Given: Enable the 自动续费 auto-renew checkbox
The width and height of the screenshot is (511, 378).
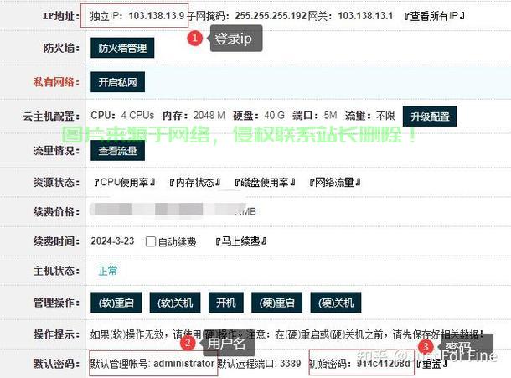Looking at the screenshot, I should (151, 241).
